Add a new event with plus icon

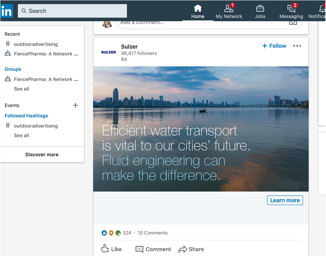point(76,105)
